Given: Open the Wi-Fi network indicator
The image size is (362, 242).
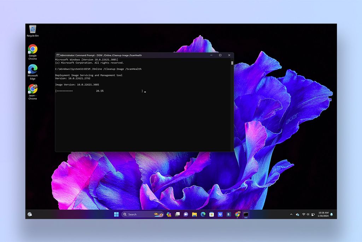Looking at the screenshot, I should point(303,214).
